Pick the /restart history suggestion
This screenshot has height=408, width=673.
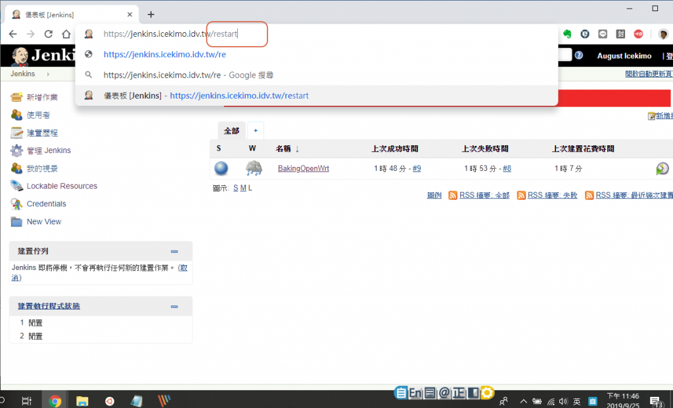click(x=317, y=96)
